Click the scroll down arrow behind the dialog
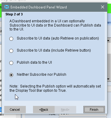Viewport: 111px width, 118px height. pos(109,79)
